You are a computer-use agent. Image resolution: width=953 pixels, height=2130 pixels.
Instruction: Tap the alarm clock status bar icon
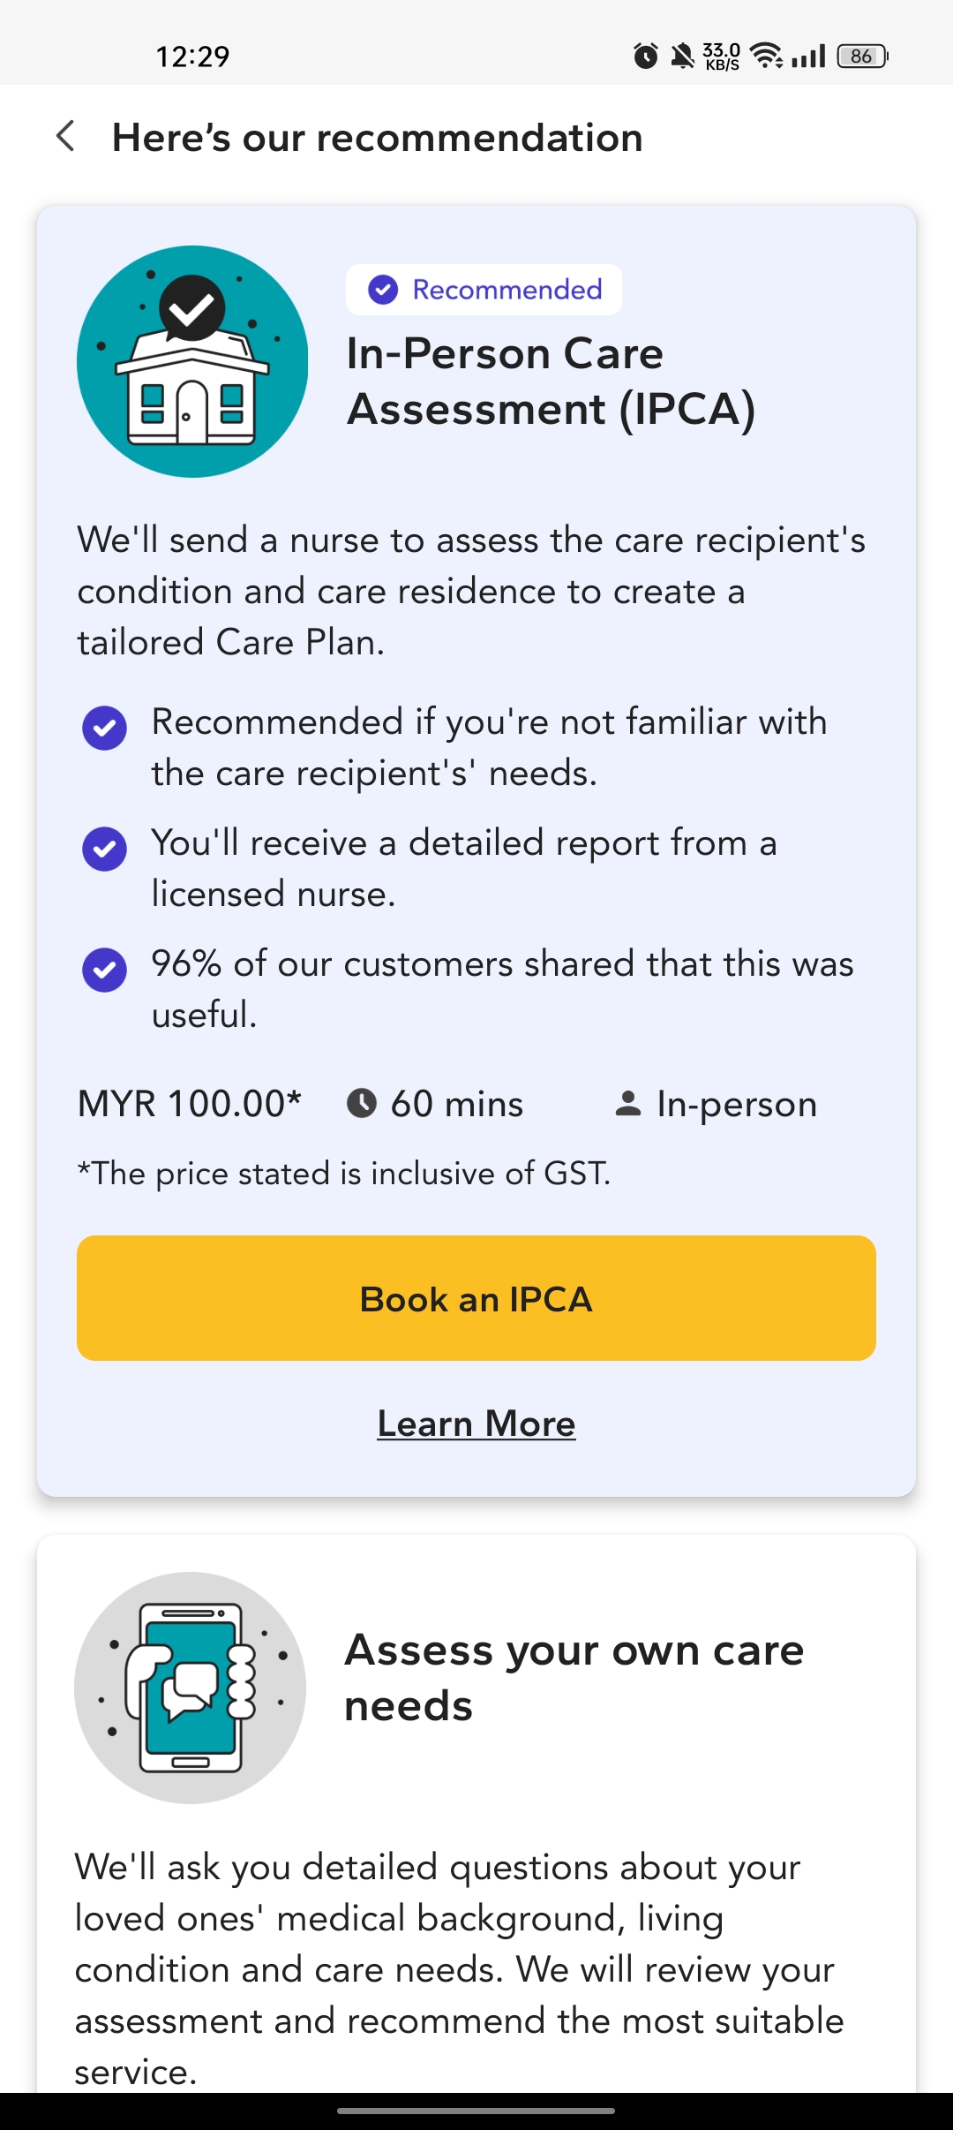click(x=646, y=57)
